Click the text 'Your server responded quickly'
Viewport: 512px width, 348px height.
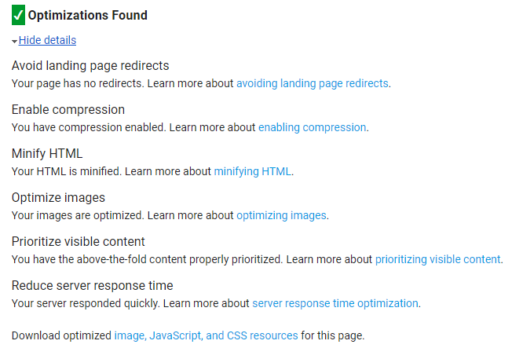[x=86, y=303]
